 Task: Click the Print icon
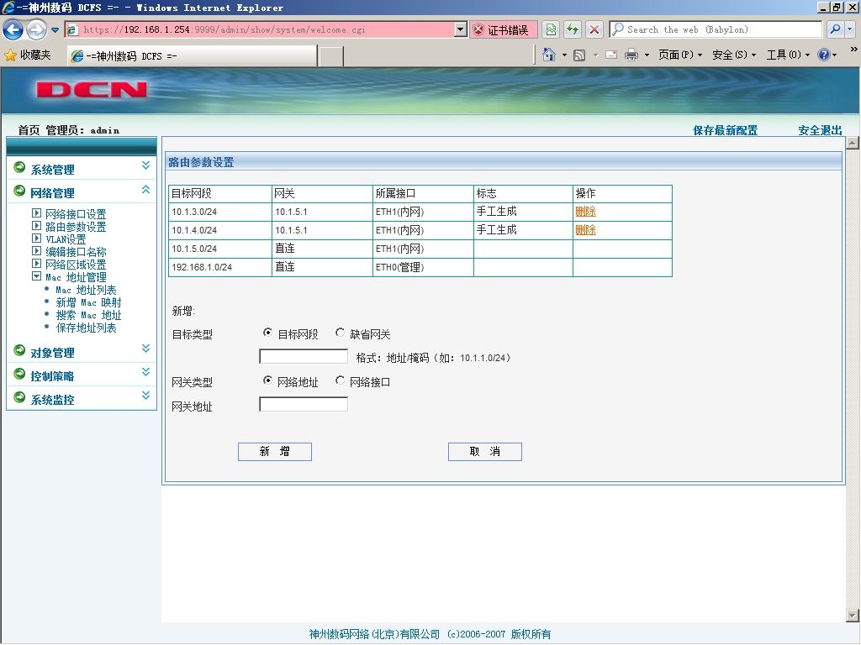[x=631, y=55]
